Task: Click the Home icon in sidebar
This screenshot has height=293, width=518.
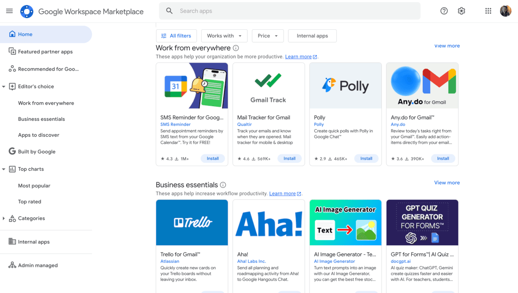Action: [x=12, y=34]
